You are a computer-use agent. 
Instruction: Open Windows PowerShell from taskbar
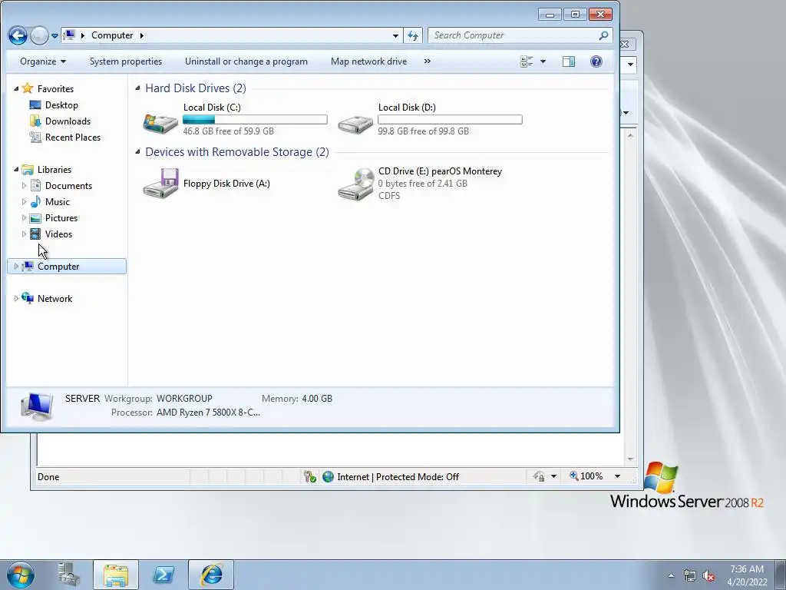click(x=163, y=575)
